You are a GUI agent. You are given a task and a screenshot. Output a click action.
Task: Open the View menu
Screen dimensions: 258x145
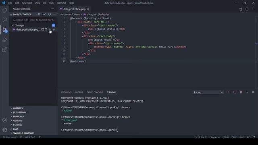point(37,3)
